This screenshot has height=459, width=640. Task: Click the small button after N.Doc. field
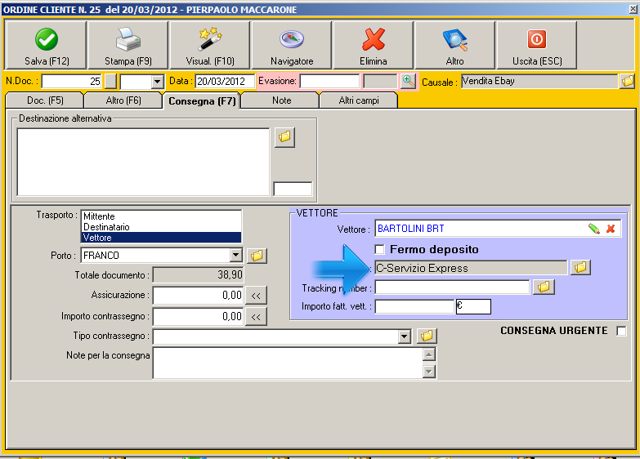pos(110,81)
